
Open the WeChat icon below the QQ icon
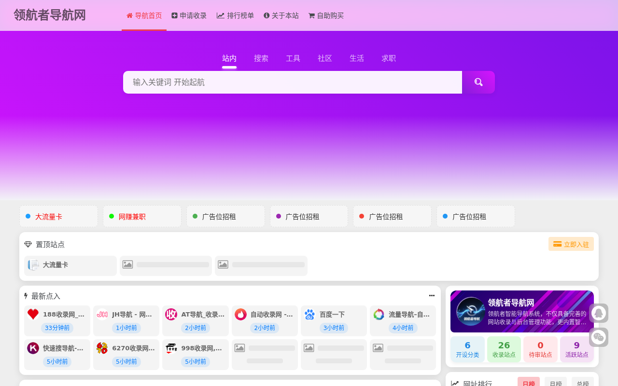tap(599, 337)
